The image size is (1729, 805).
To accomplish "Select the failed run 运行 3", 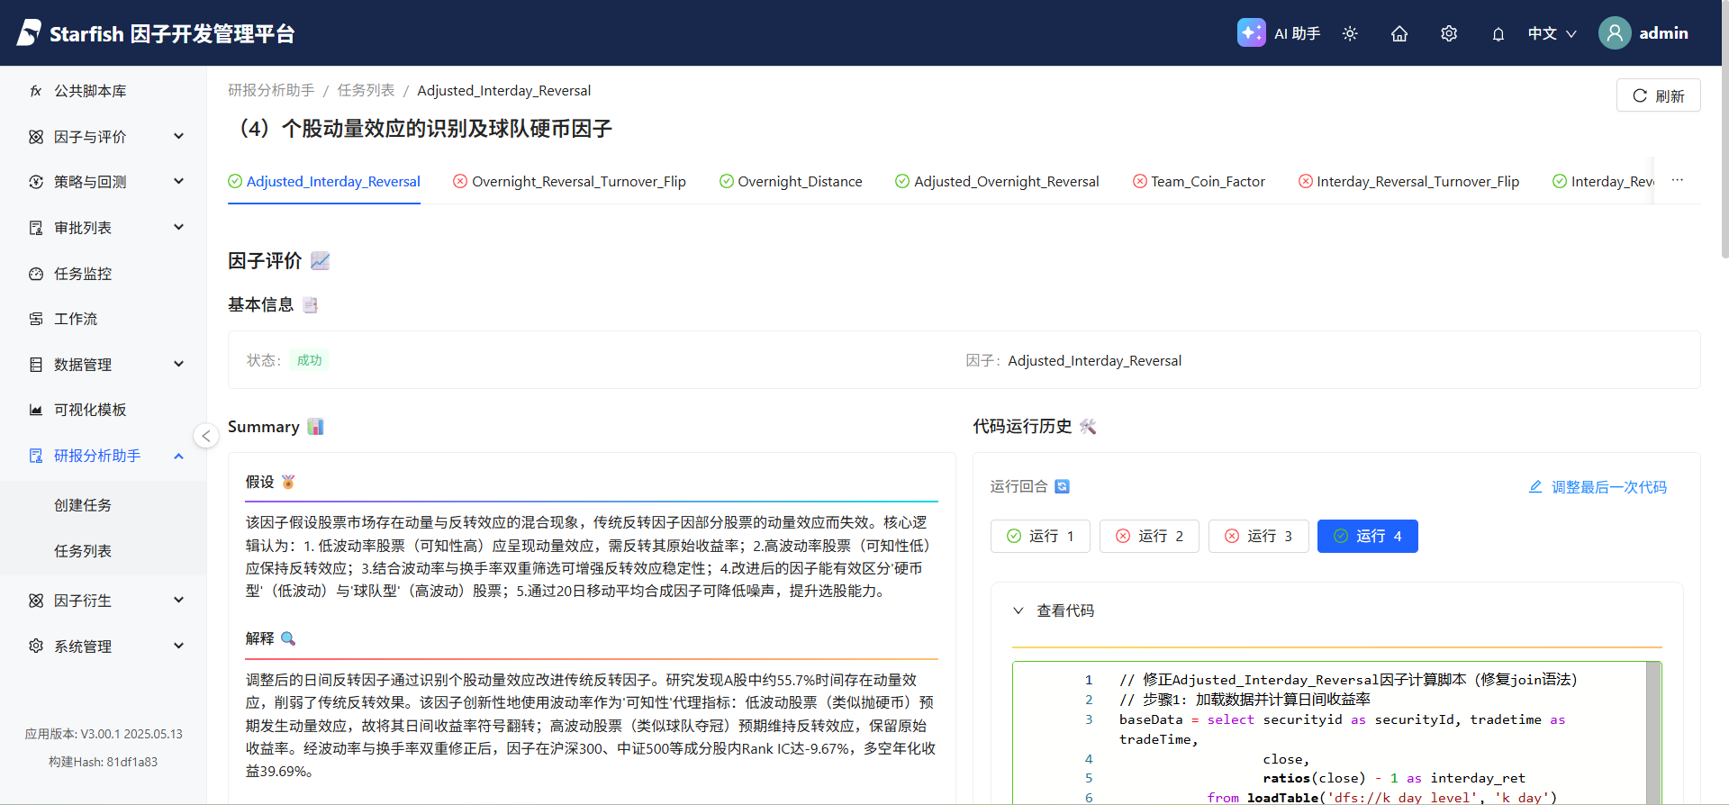I will click(x=1258, y=536).
